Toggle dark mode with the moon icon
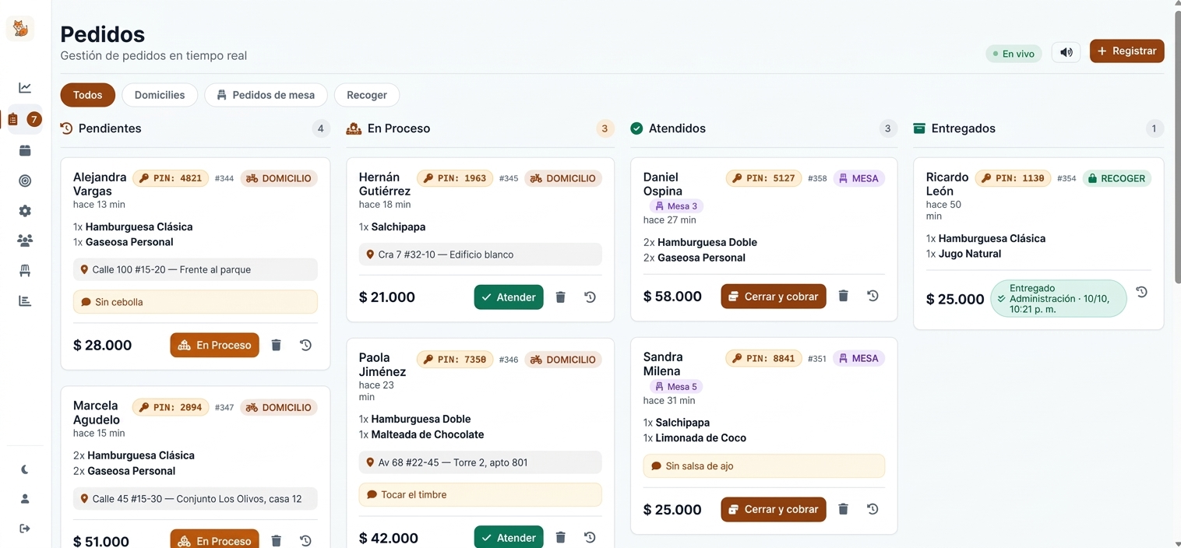 [25, 469]
